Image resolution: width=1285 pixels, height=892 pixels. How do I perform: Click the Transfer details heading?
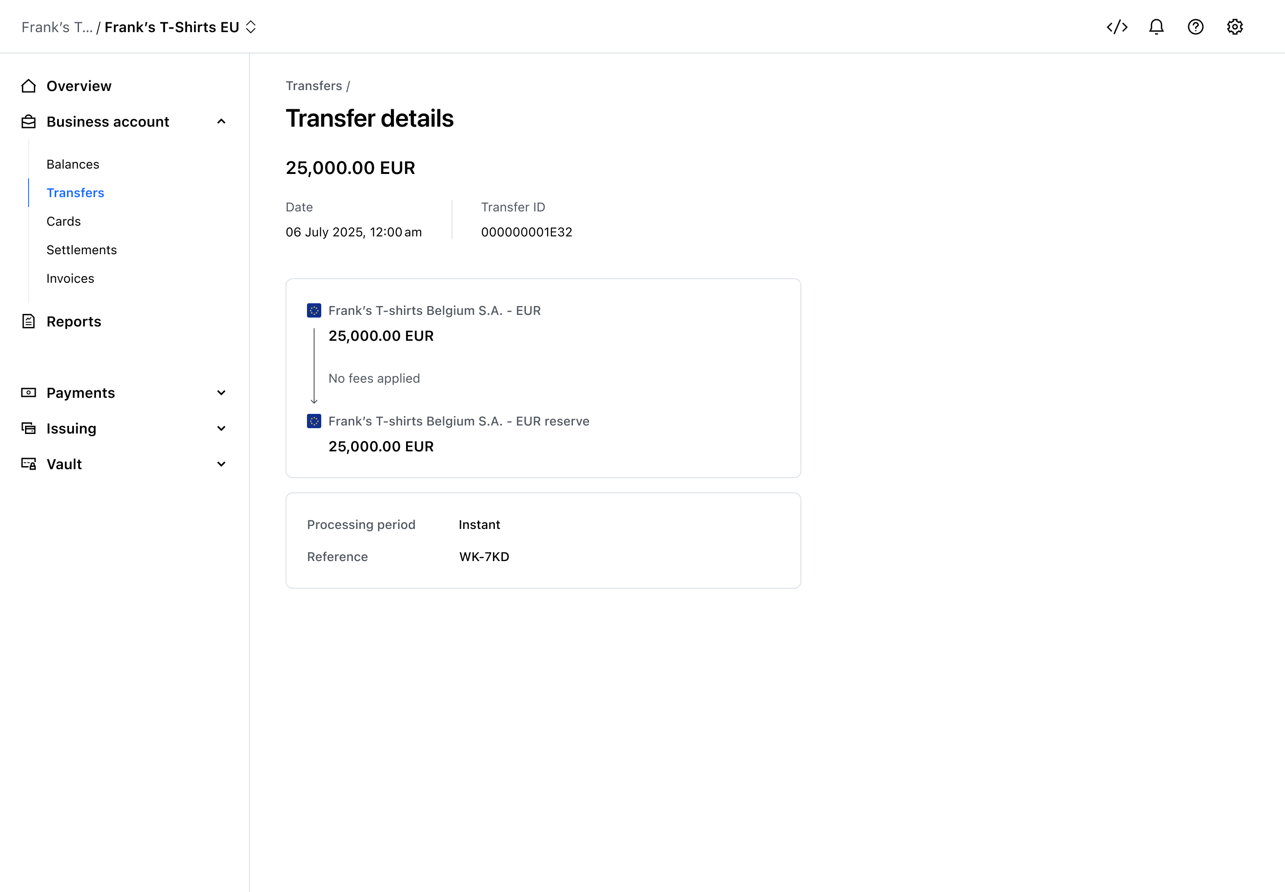pos(369,119)
